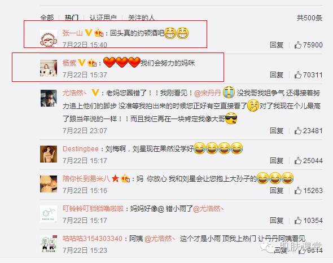Open Destingbee's avatar thumbnail
Screen dimensions: 333x263
(49, 154)
